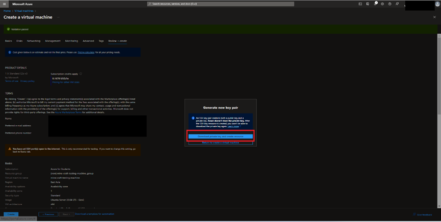
Task: Click the Azure for Students subscription value
Action: point(61,169)
